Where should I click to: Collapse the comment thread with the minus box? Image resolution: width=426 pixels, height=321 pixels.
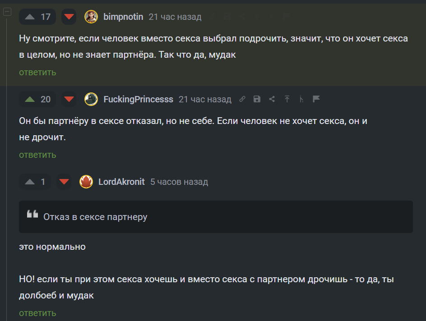[7, 12]
